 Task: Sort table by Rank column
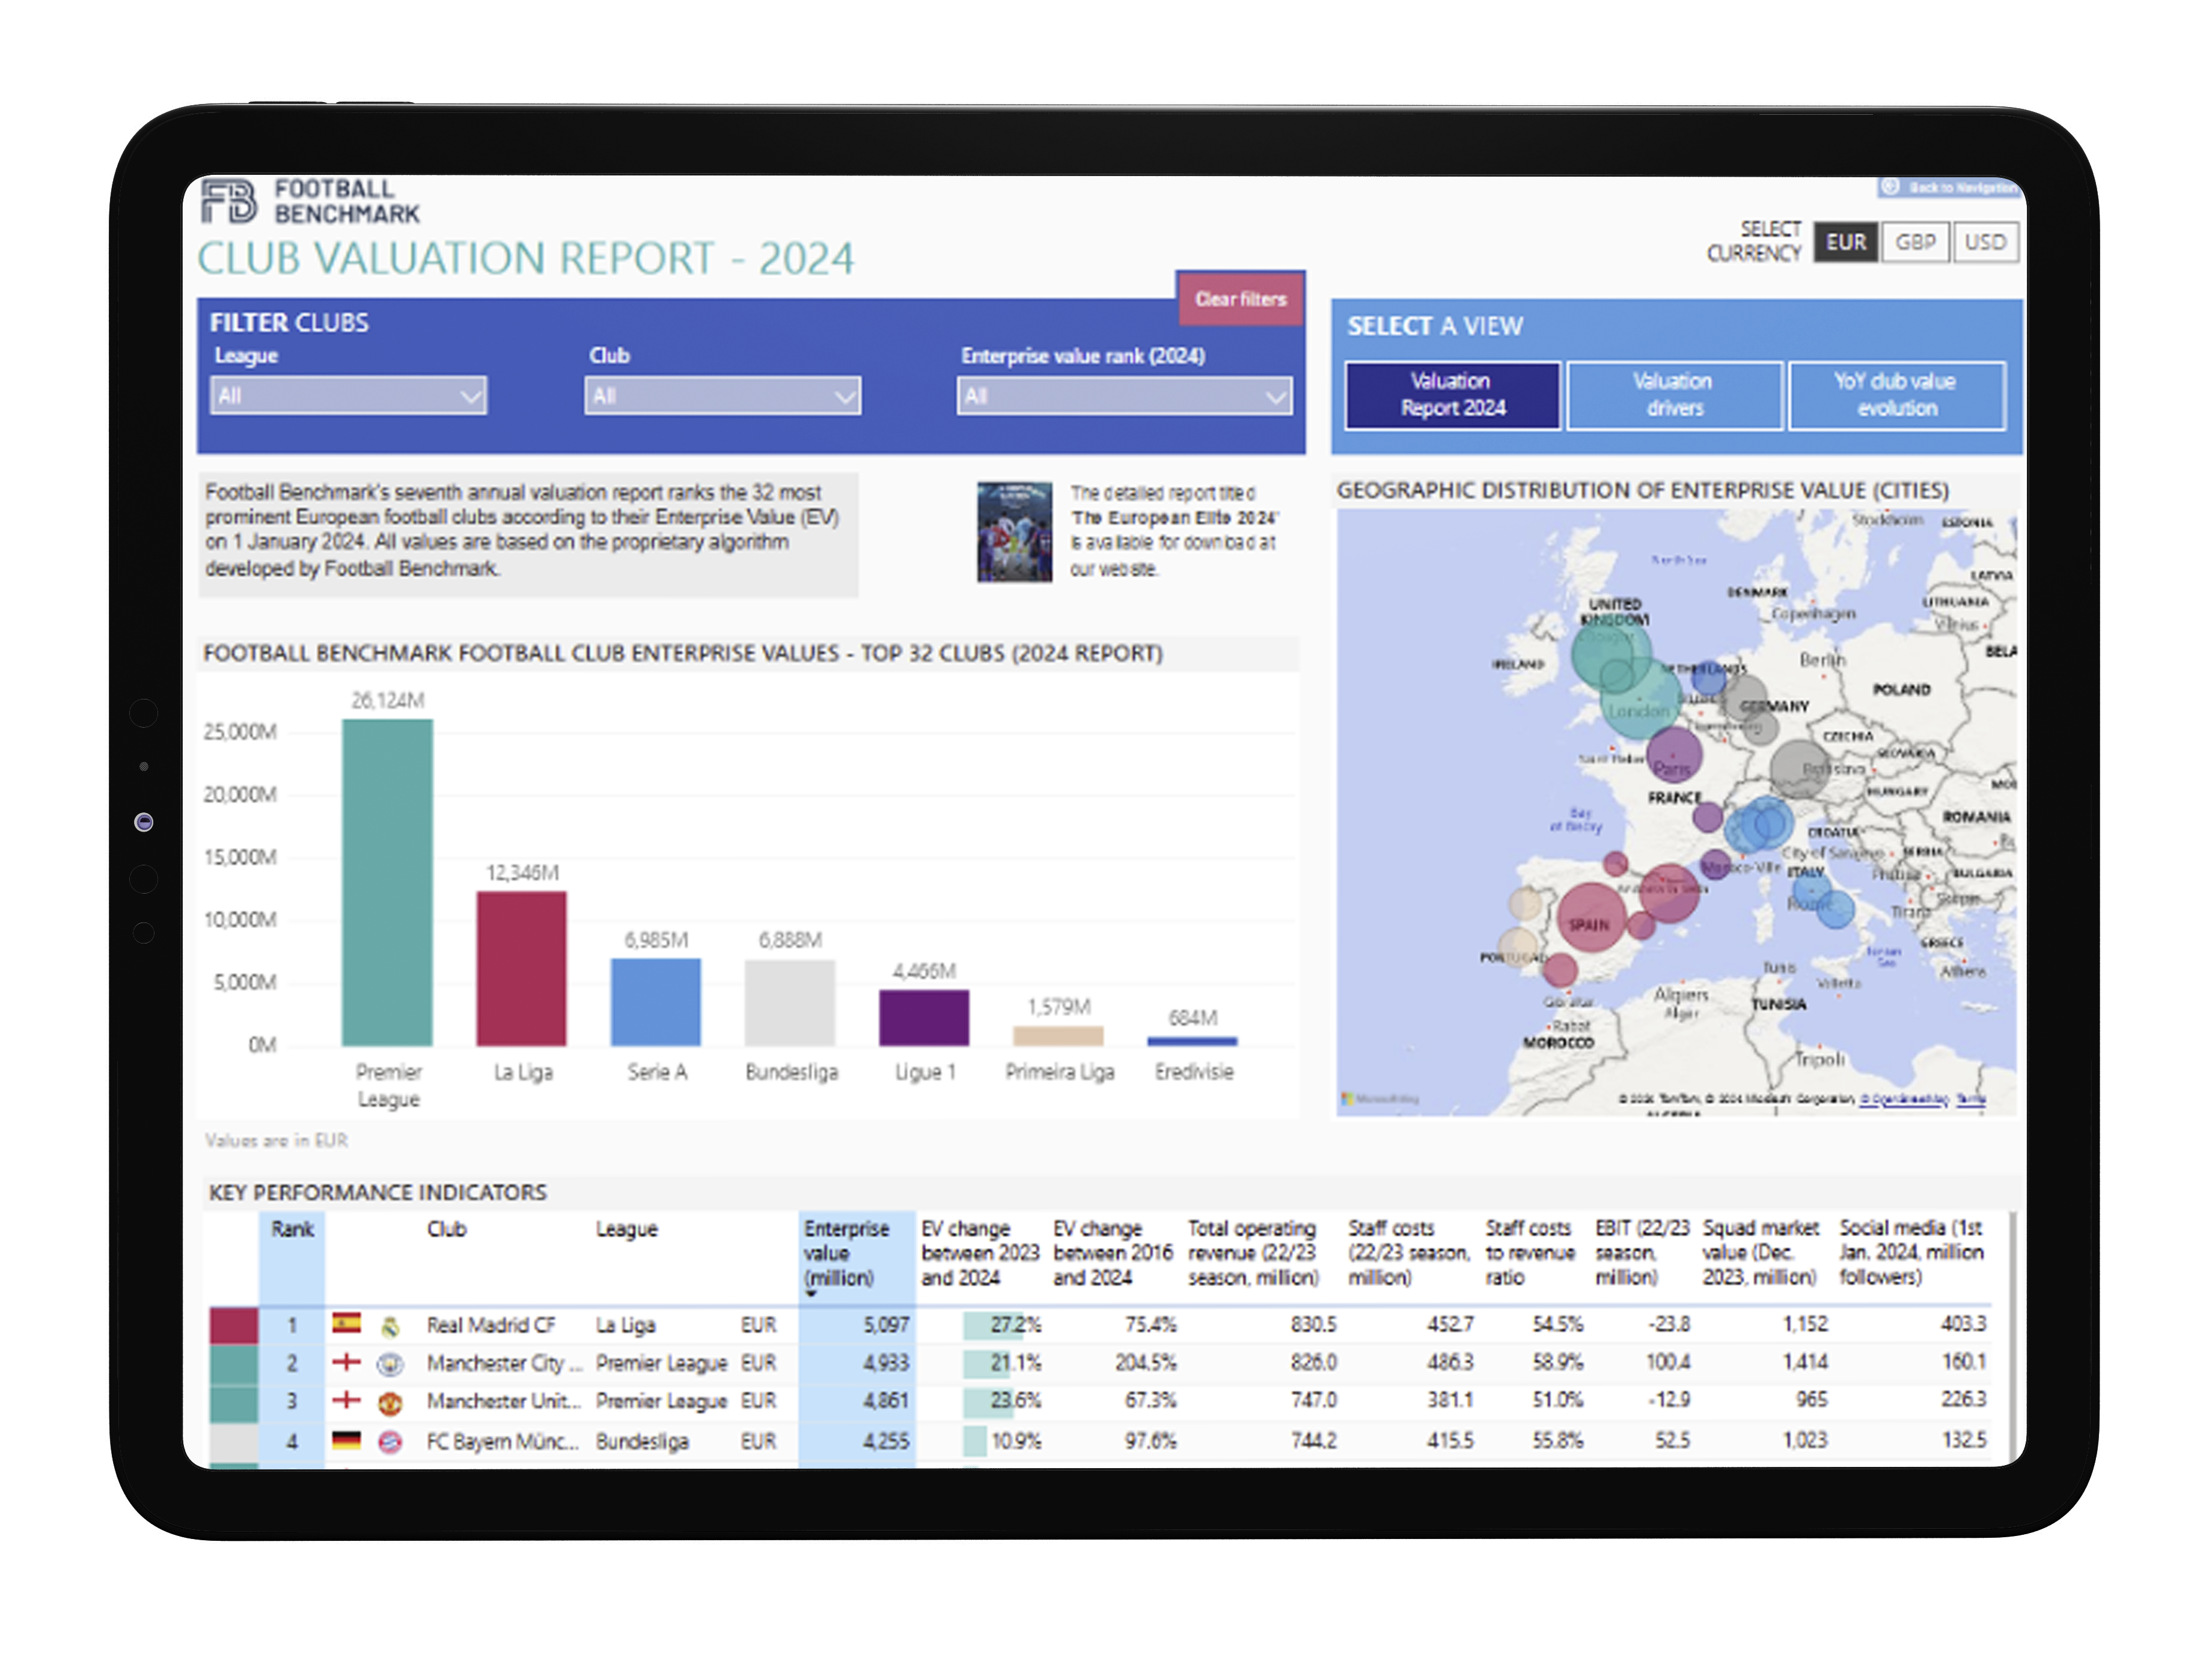click(292, 1229)
